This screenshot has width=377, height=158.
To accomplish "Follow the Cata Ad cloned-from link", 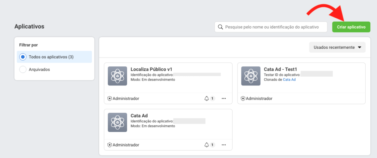I will [289, 80].
